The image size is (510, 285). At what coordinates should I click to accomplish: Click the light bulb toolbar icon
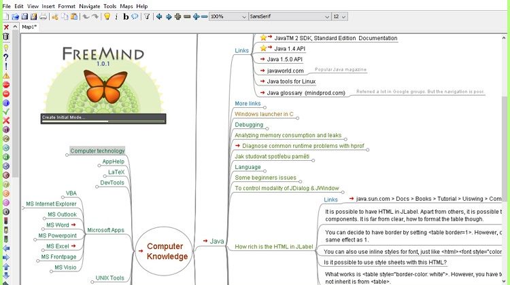[107, 16]
